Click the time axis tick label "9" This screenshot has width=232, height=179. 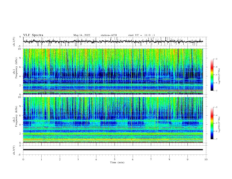[x=187, y=159]
